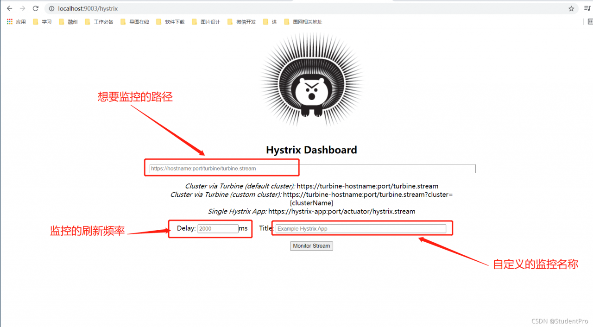Open the 工作必备 bookmark folder

(x=99, y=22)
